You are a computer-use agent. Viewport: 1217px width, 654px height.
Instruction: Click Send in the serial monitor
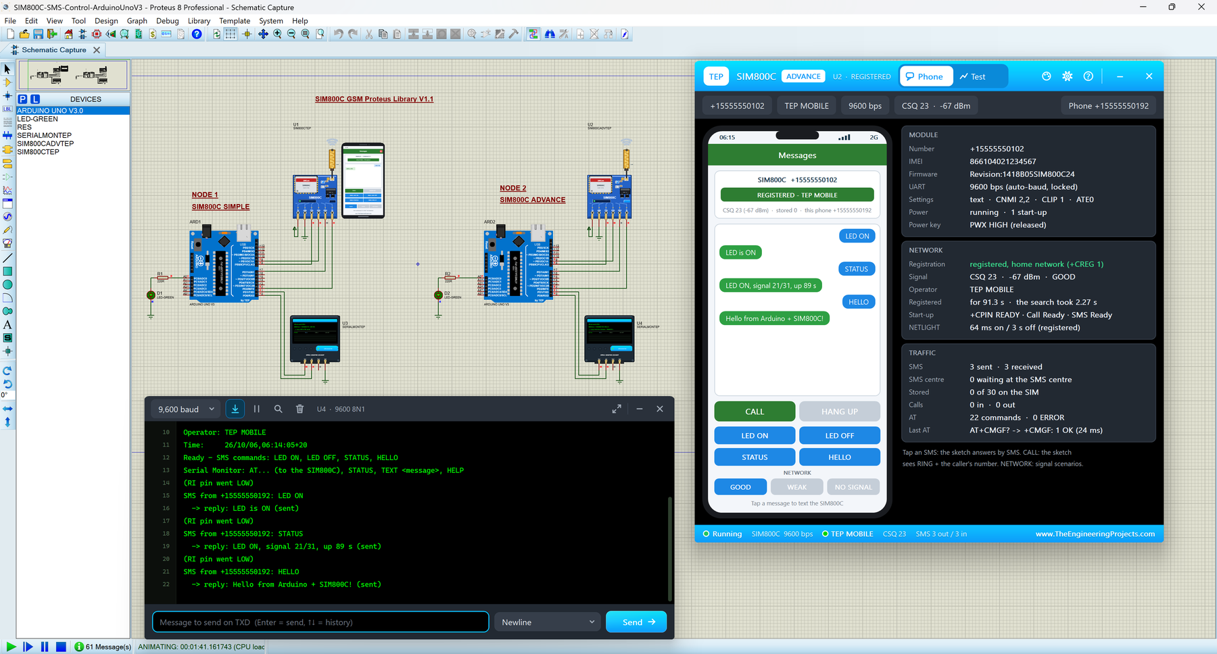[636, 622]
